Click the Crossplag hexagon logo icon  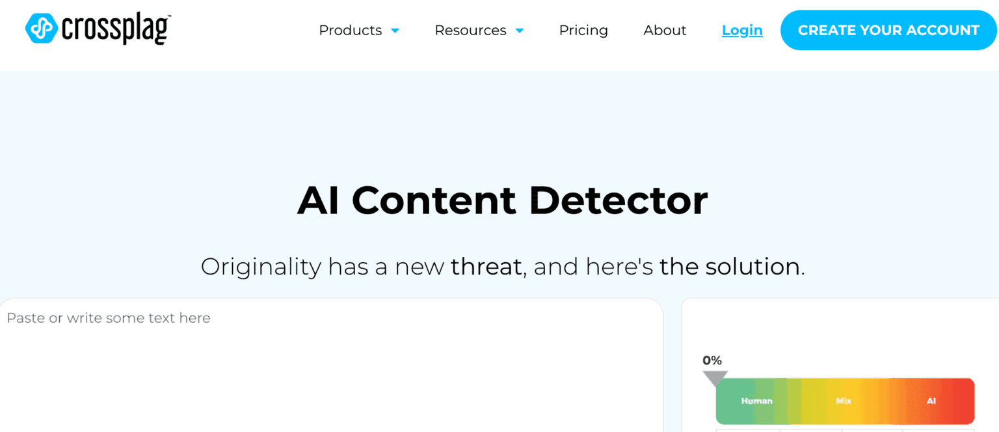(x=41, y=28)
